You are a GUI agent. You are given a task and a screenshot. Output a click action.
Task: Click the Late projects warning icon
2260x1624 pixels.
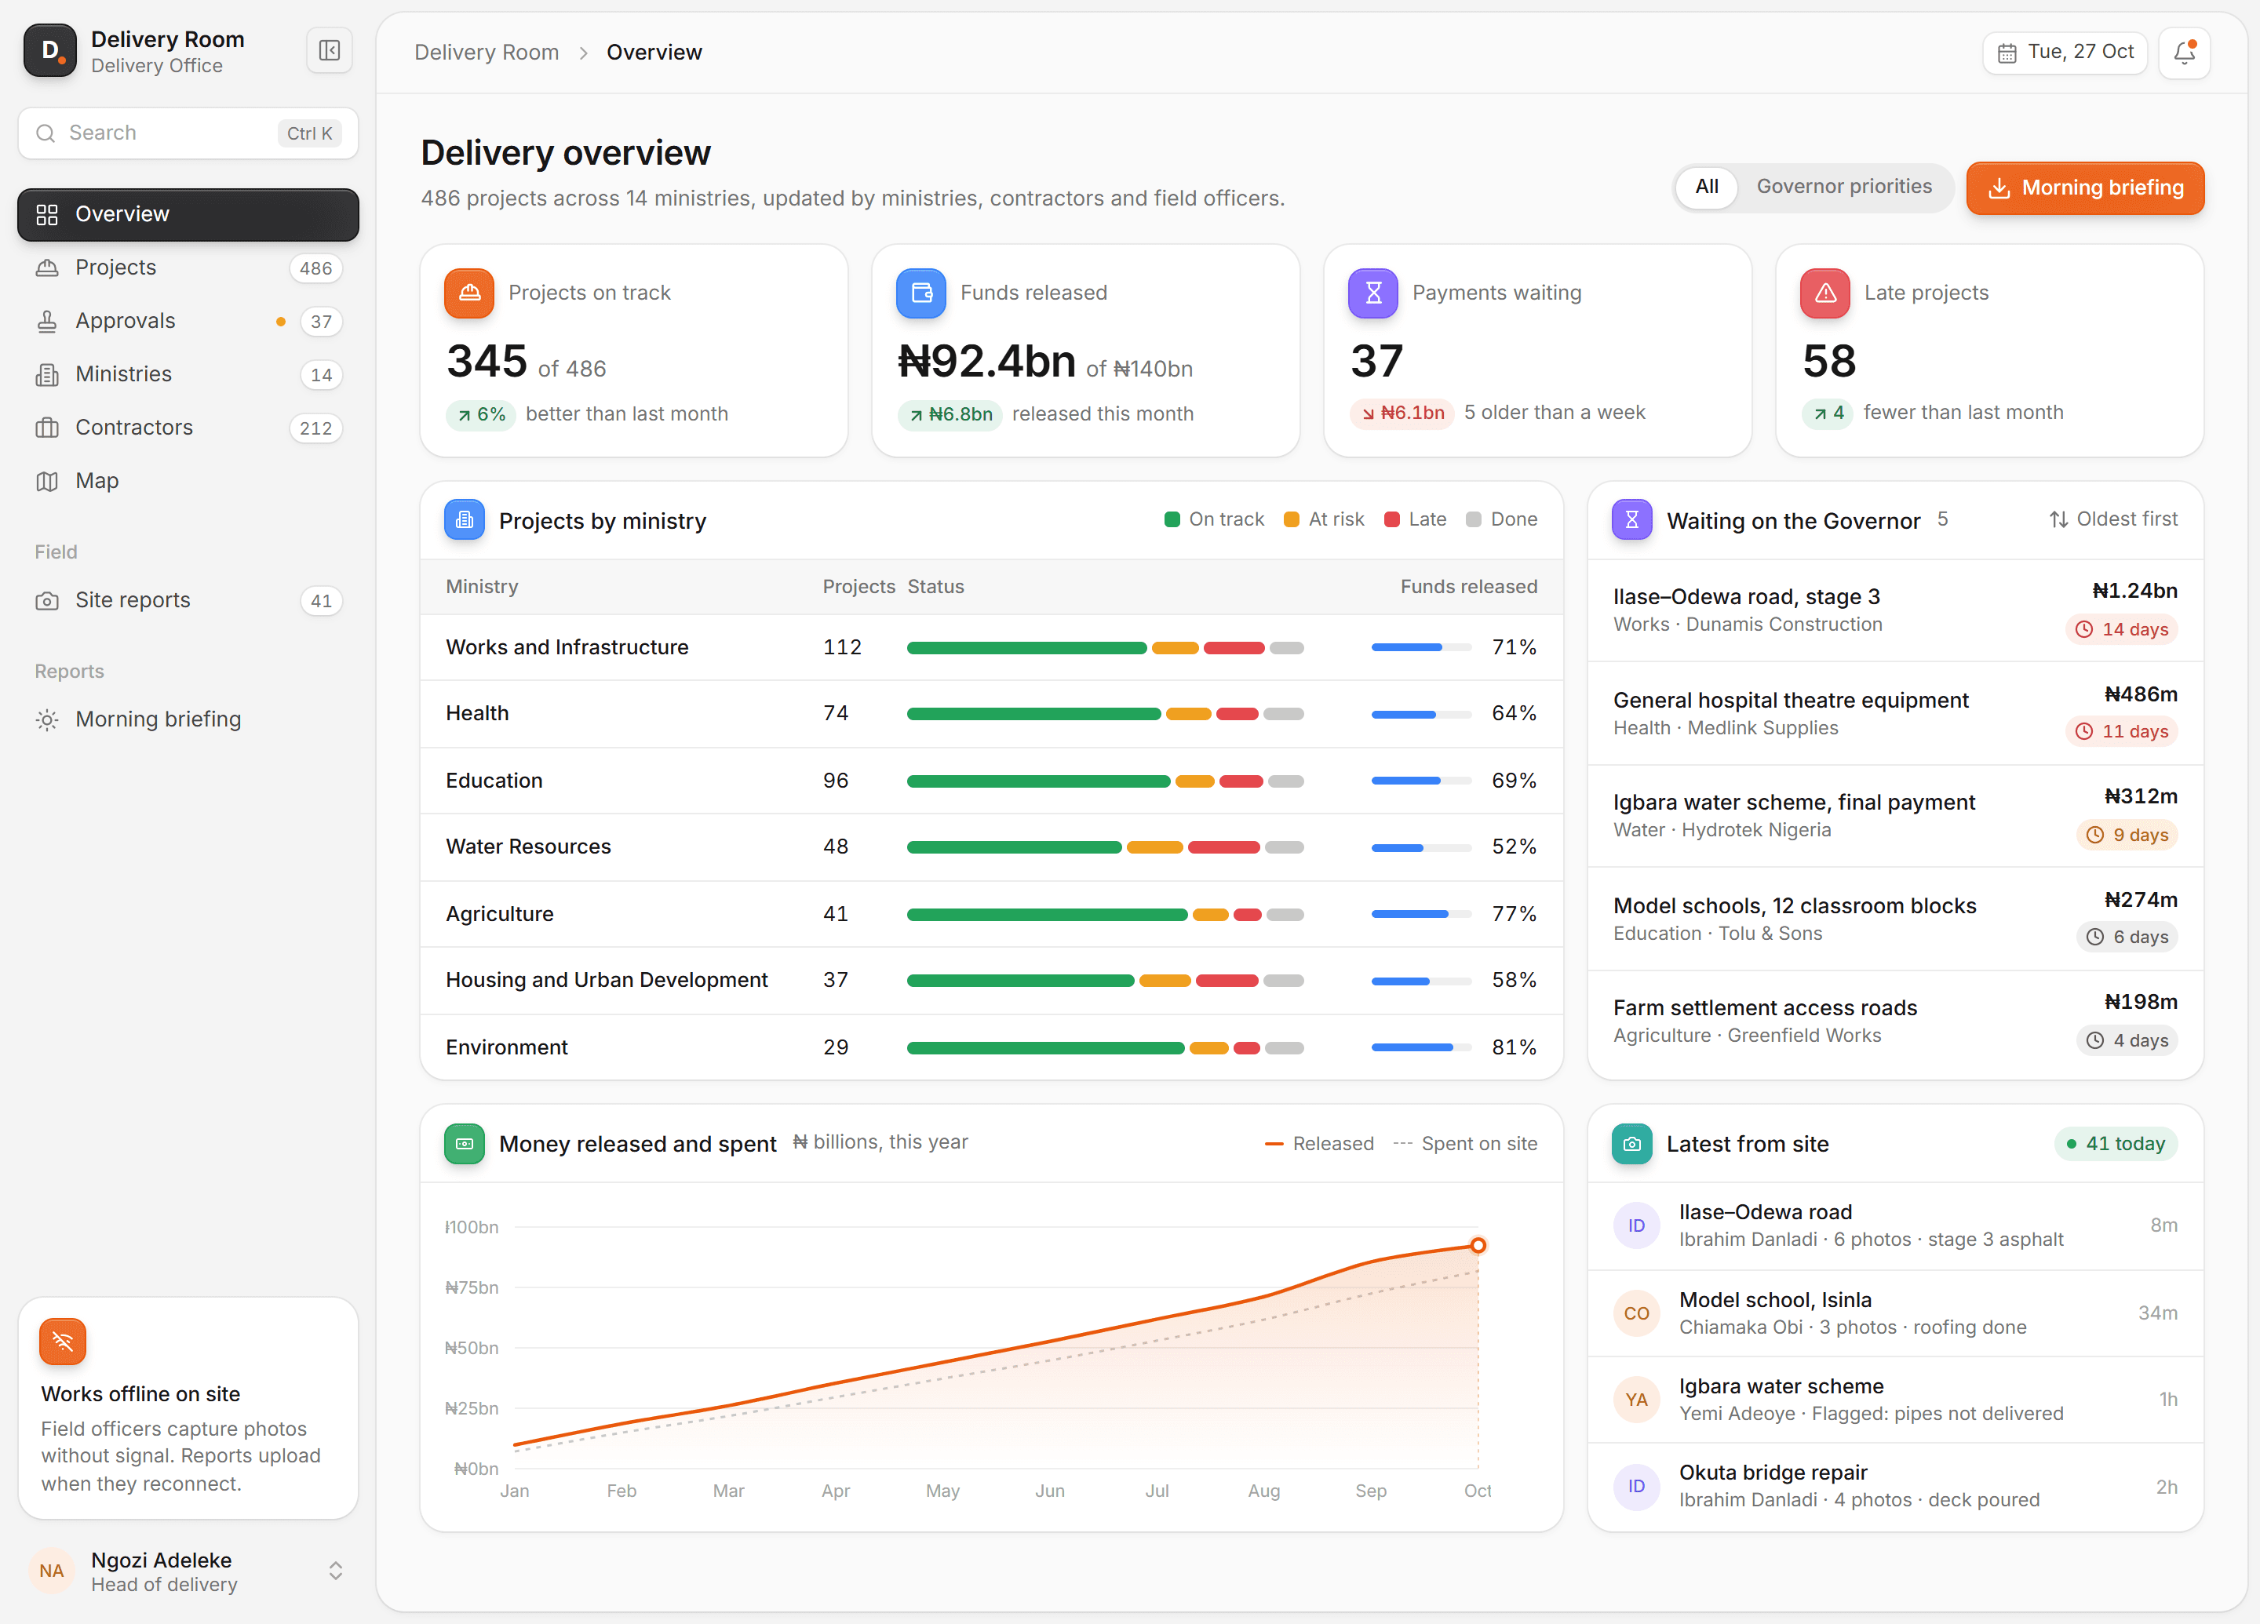pyautogui.click(x=1824, y=293)
